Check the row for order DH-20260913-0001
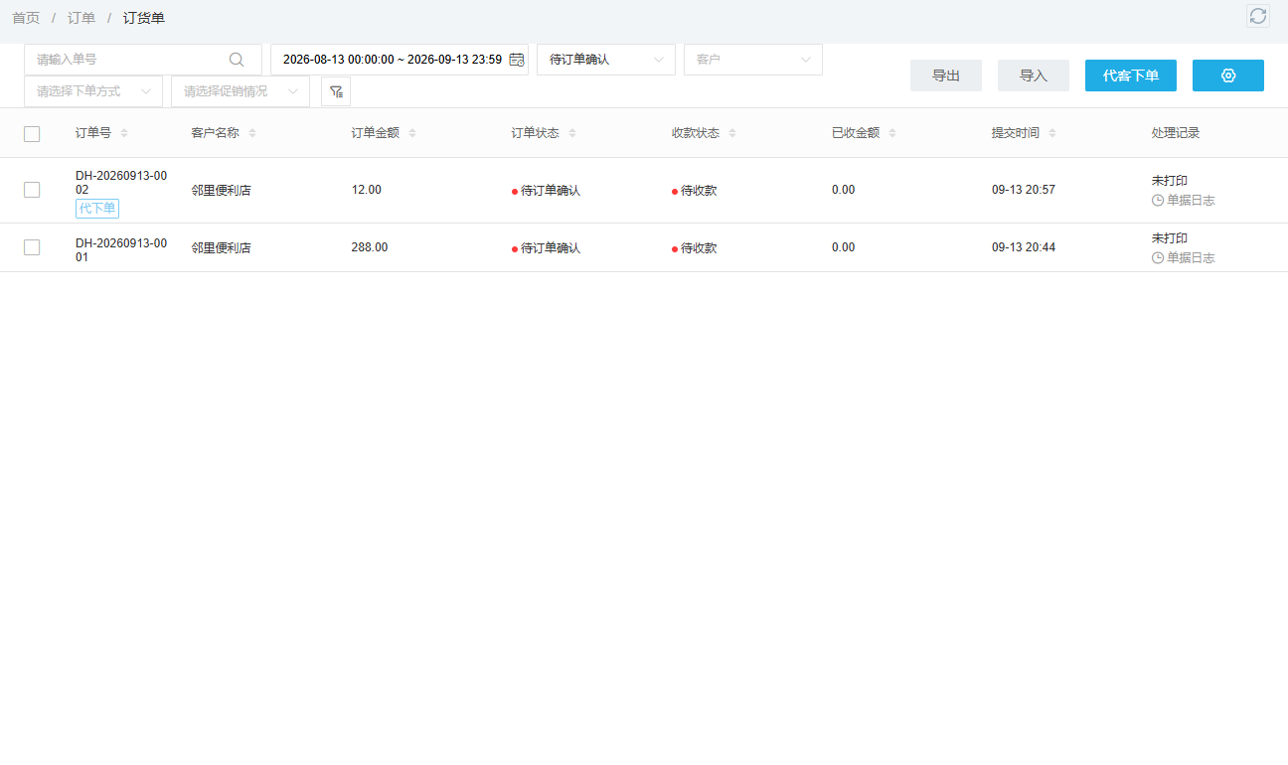Screen dimensions: 1288x765 [x=32, y=247]
